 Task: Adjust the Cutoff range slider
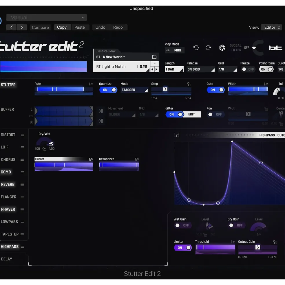[x=64, y=165]
